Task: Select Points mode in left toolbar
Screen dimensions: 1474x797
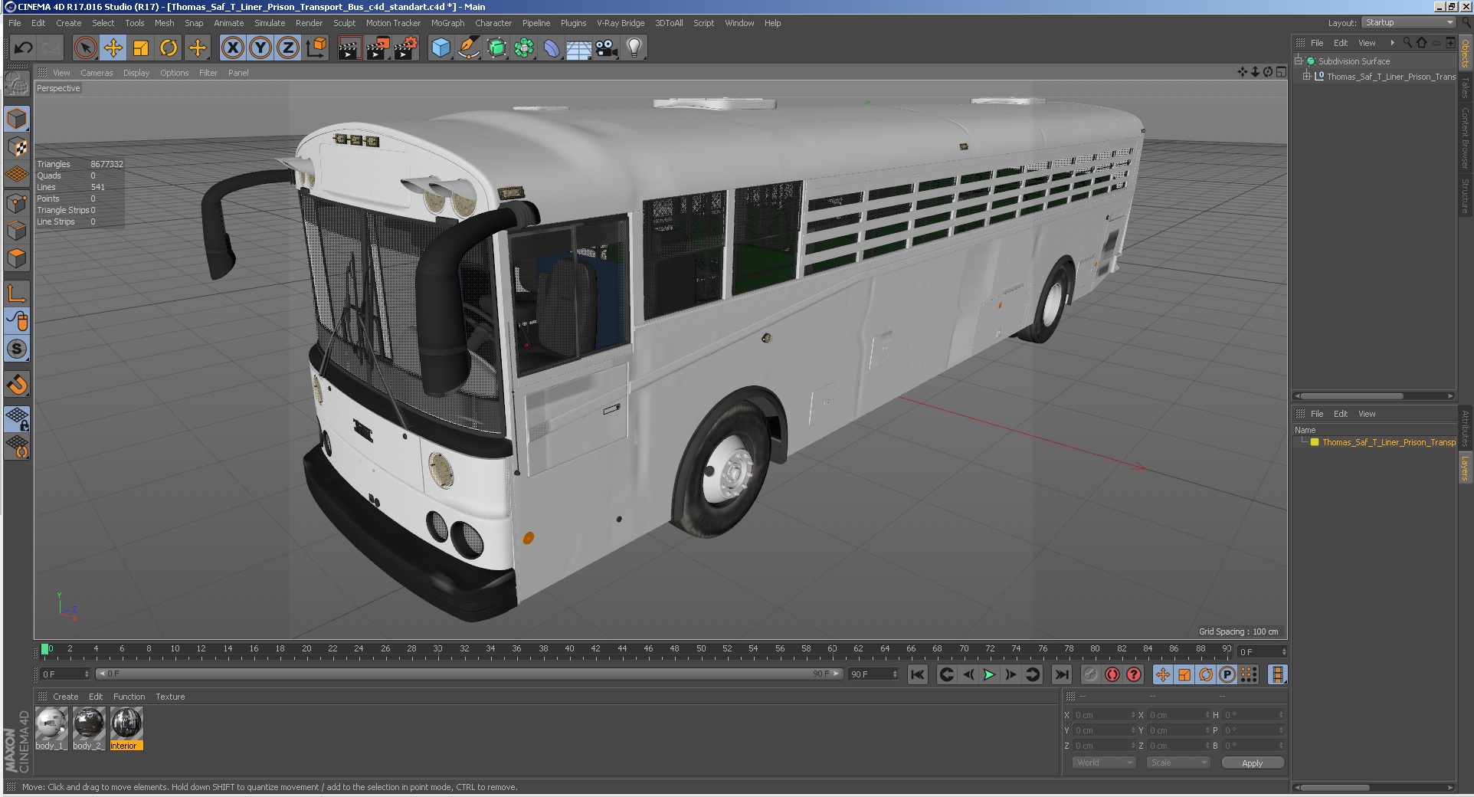Action: click(17, 203)
